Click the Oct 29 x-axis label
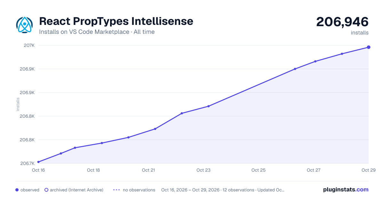The width and height of the screenshot is (384, 201). tap(368, 170)
